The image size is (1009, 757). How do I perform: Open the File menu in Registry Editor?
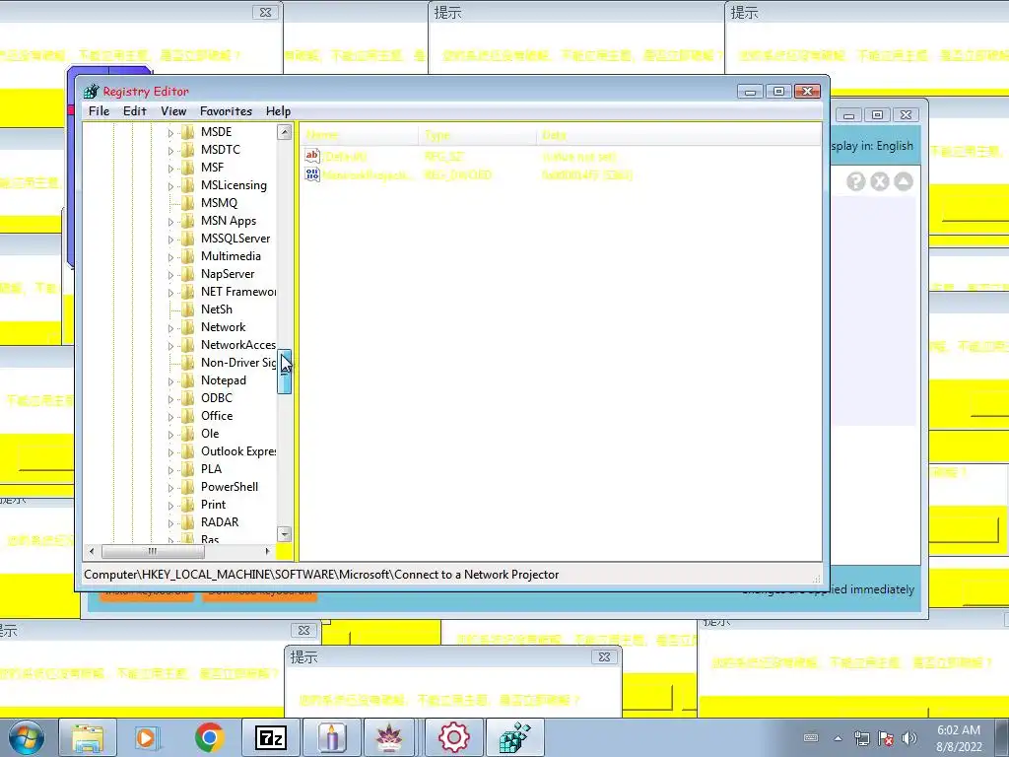pyautogui.click(x=99, y=110)
